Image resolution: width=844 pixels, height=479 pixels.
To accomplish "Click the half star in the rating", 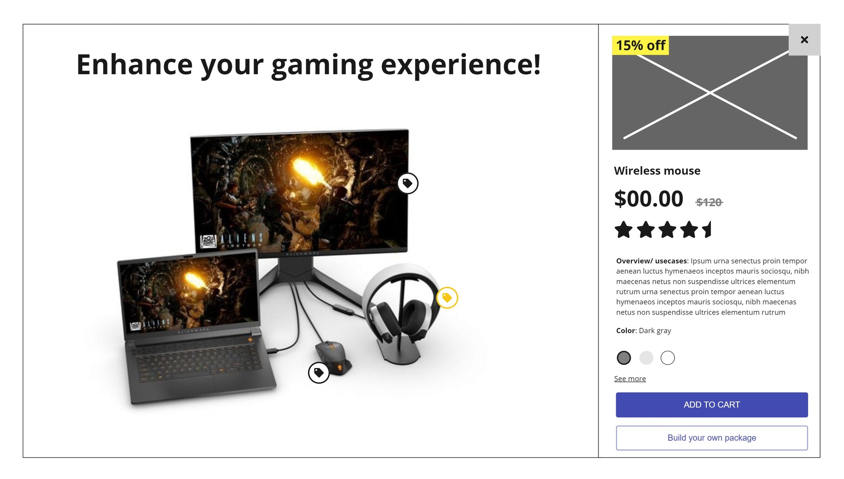I will tap(707, 230).
